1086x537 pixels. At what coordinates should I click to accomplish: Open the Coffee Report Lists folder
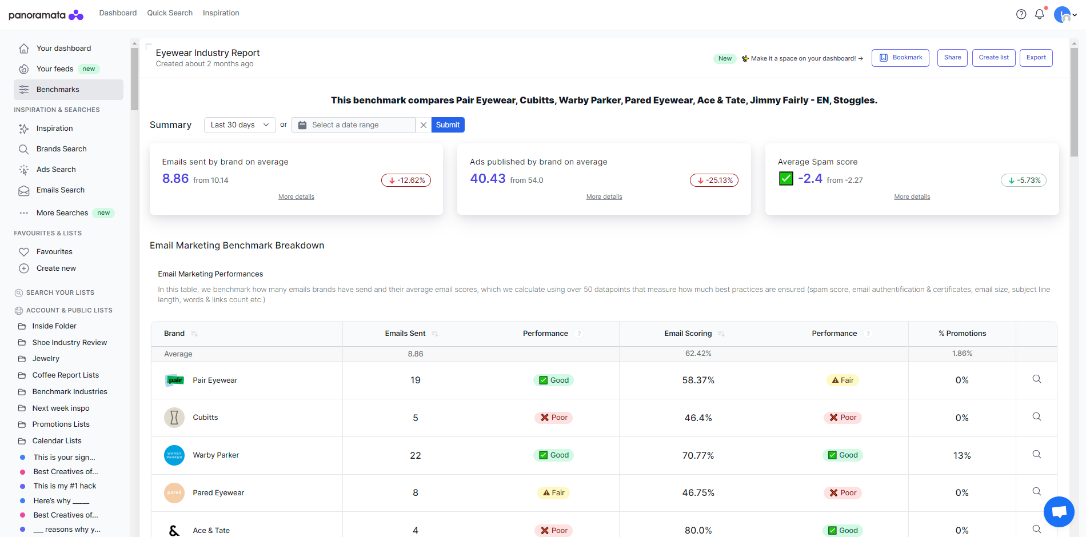[x=65, y=375]
